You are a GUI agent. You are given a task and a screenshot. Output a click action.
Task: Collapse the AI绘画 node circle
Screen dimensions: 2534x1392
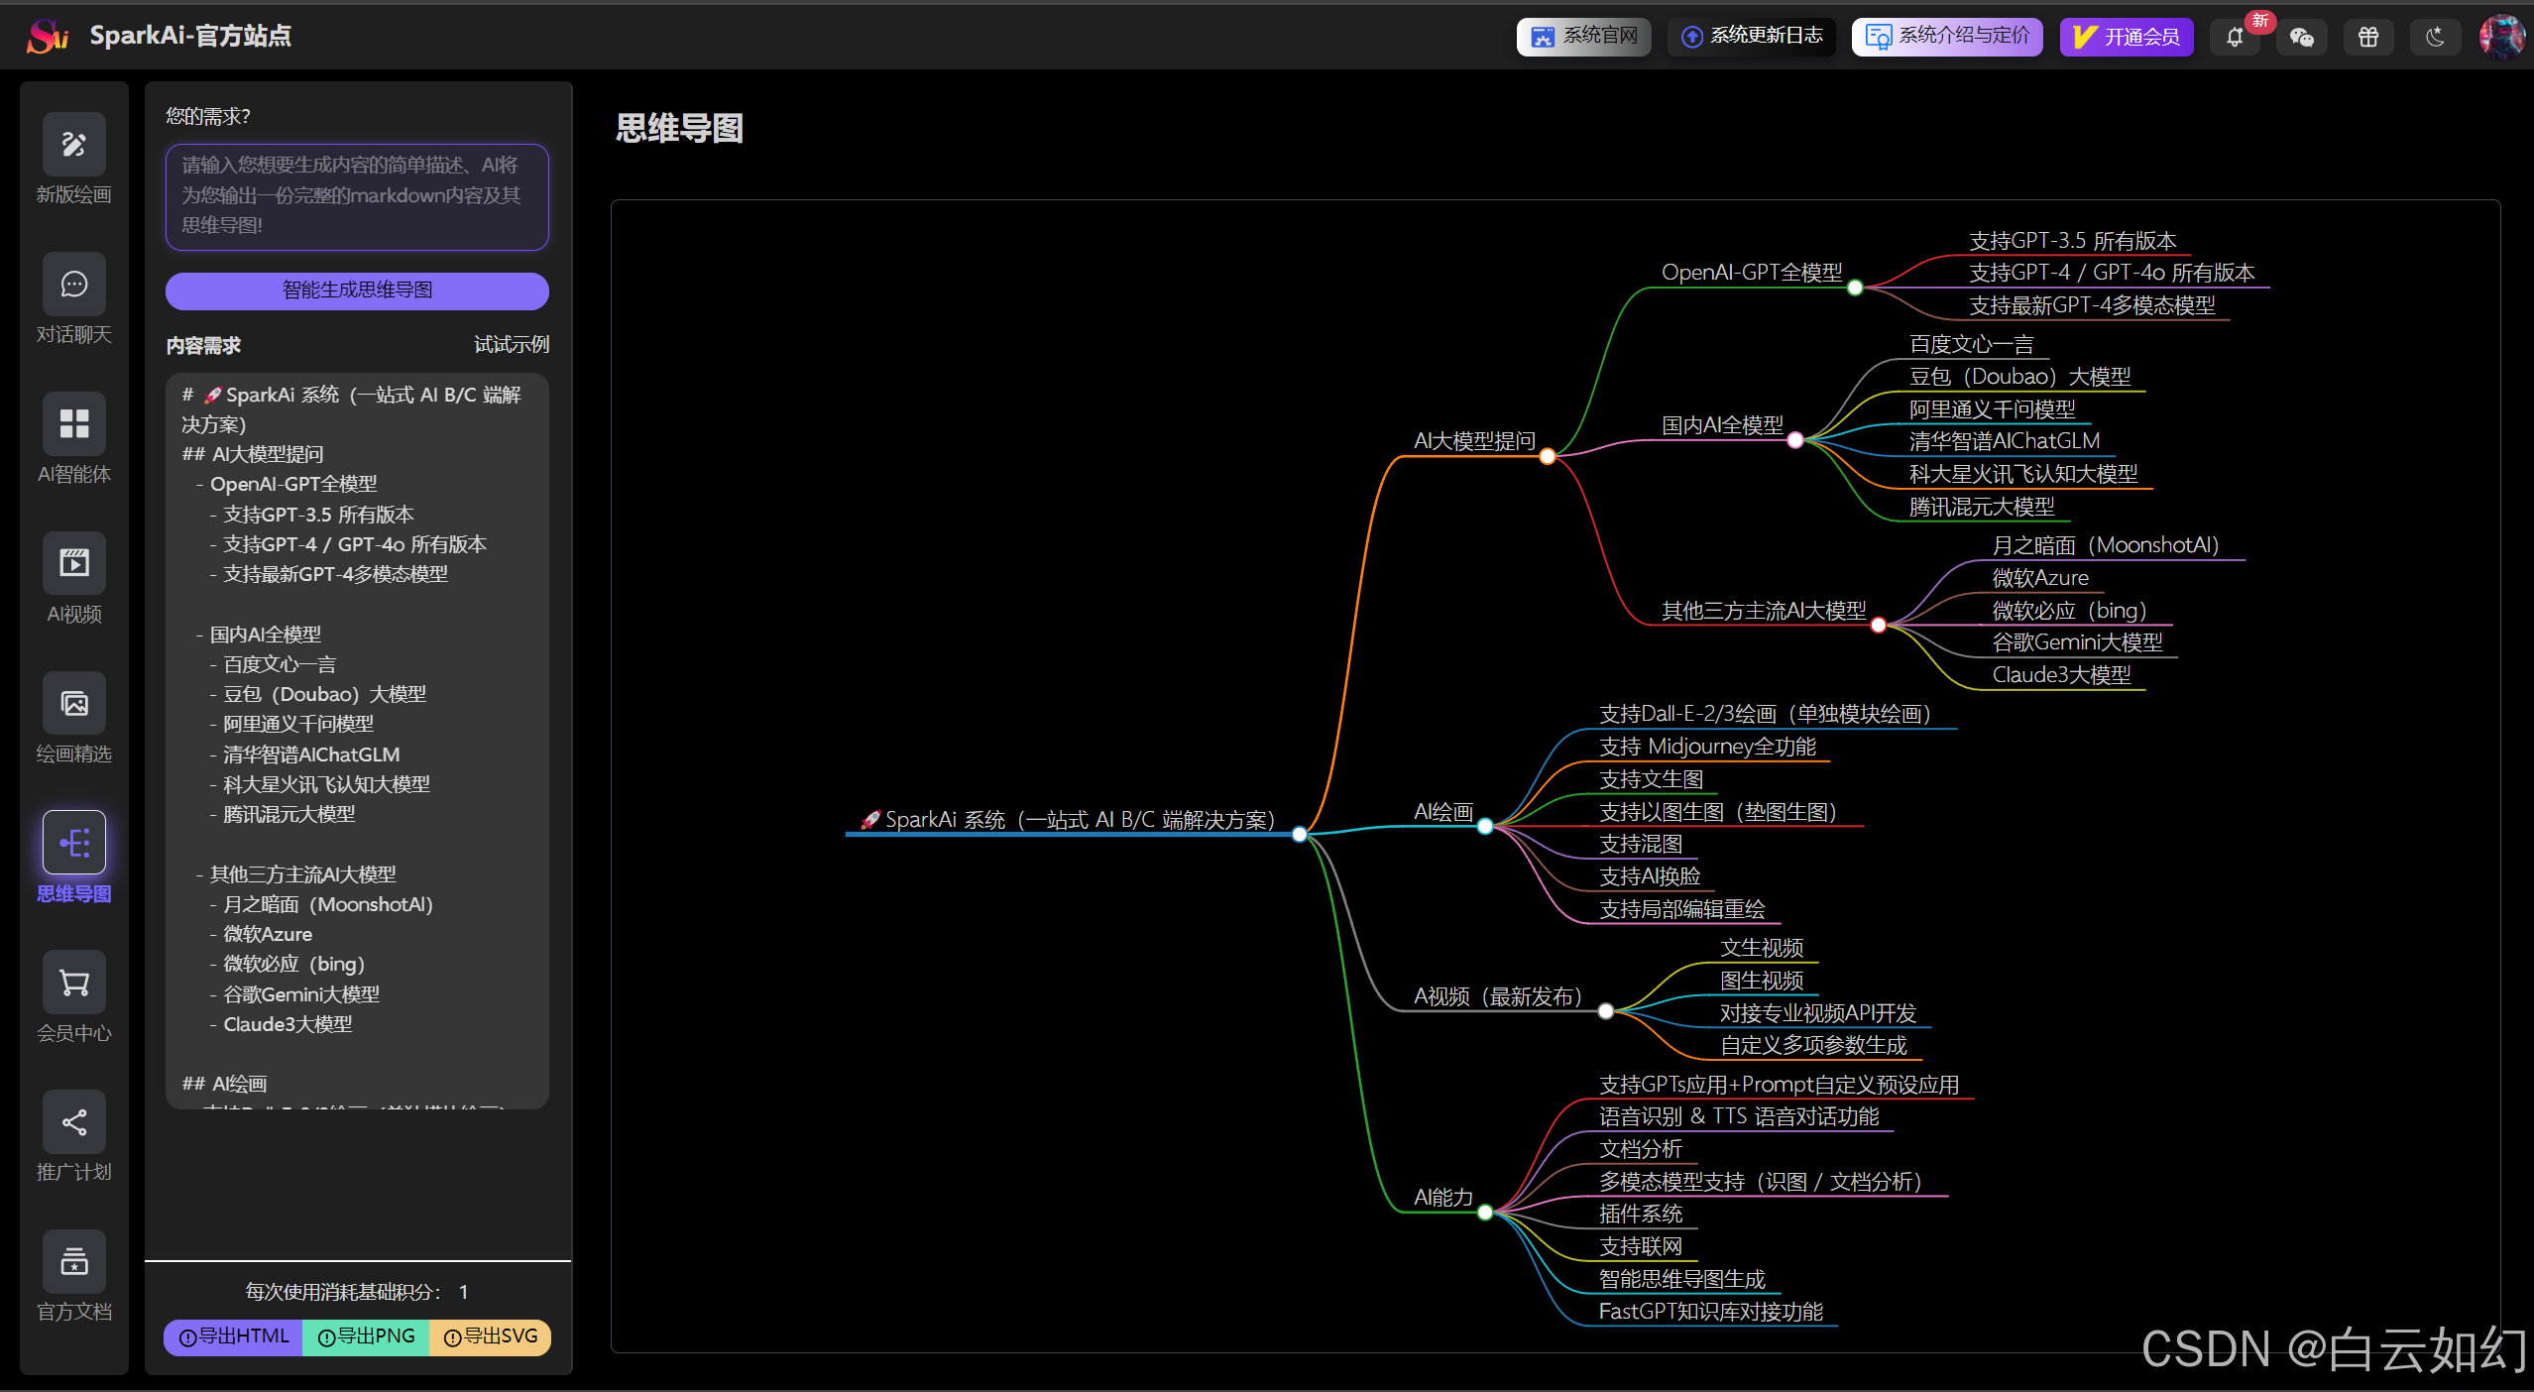1485,827
